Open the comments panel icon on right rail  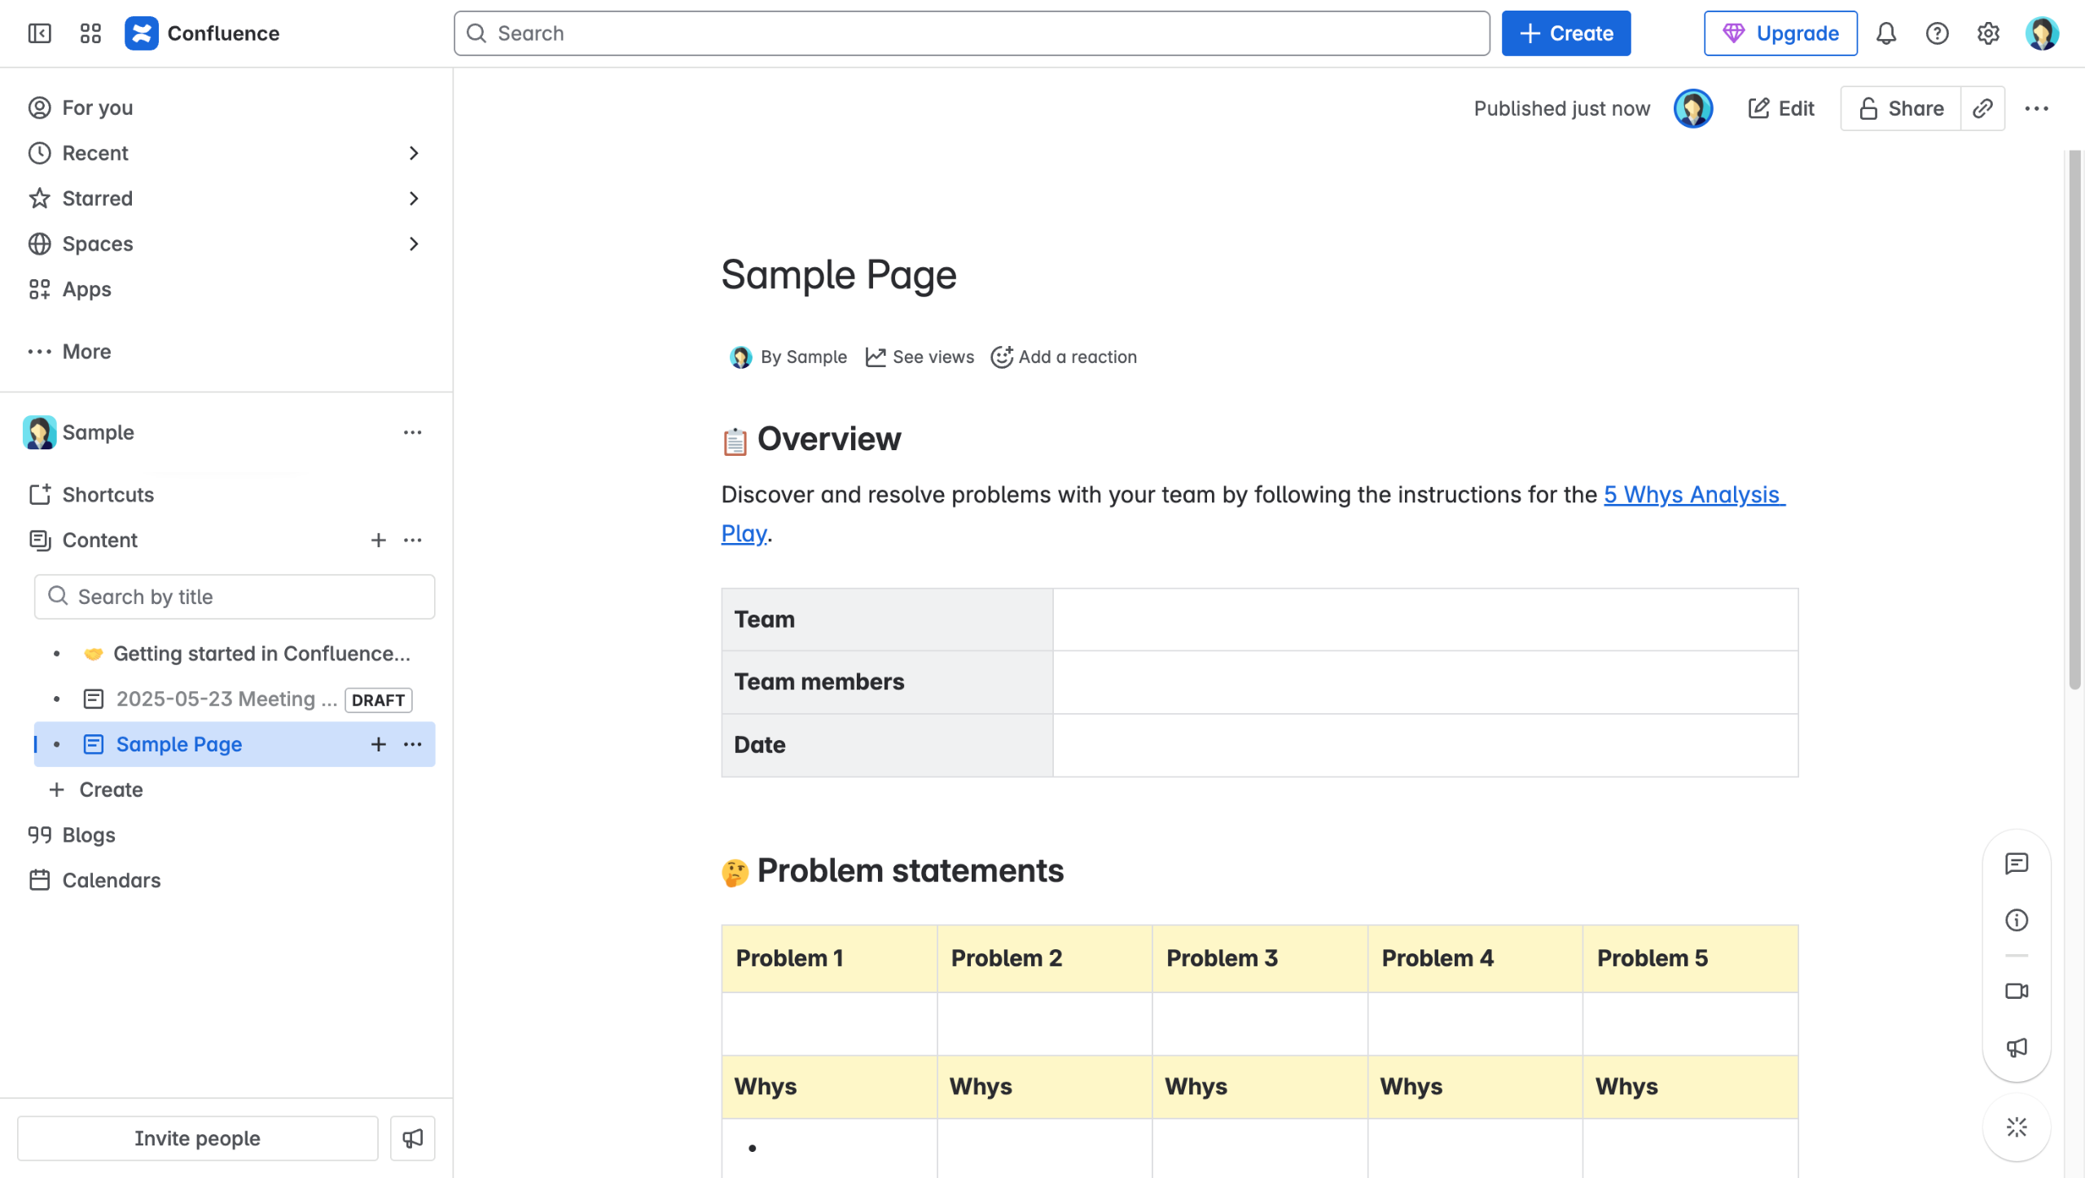tap(2017, 863)
